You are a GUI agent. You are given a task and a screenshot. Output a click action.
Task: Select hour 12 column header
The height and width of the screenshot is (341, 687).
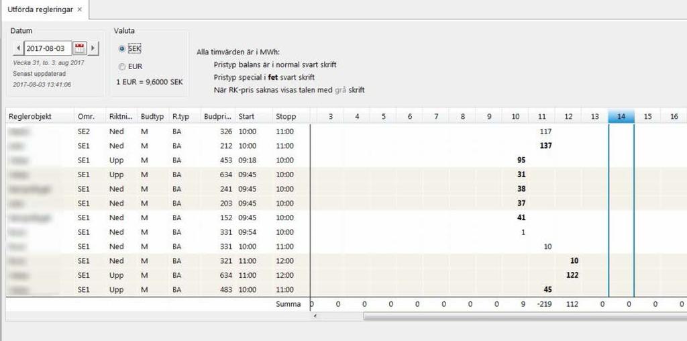click(x=568, y=117)
